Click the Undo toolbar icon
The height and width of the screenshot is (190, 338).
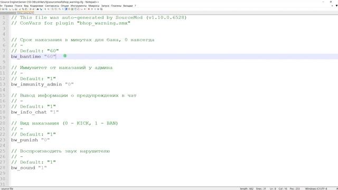coord(30,9)
